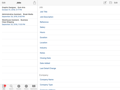This screenshot has height=90, width=120.
Task: Tap the Duration field
Action: tap(80, 37)
